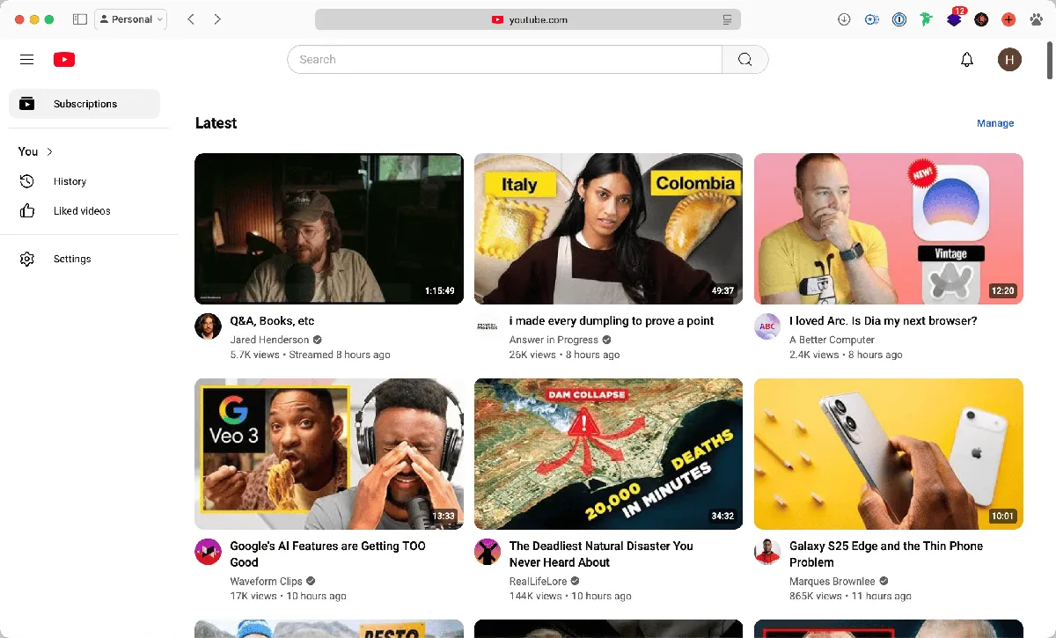Open Jared Henderson's channel avatar

(208, 326)
